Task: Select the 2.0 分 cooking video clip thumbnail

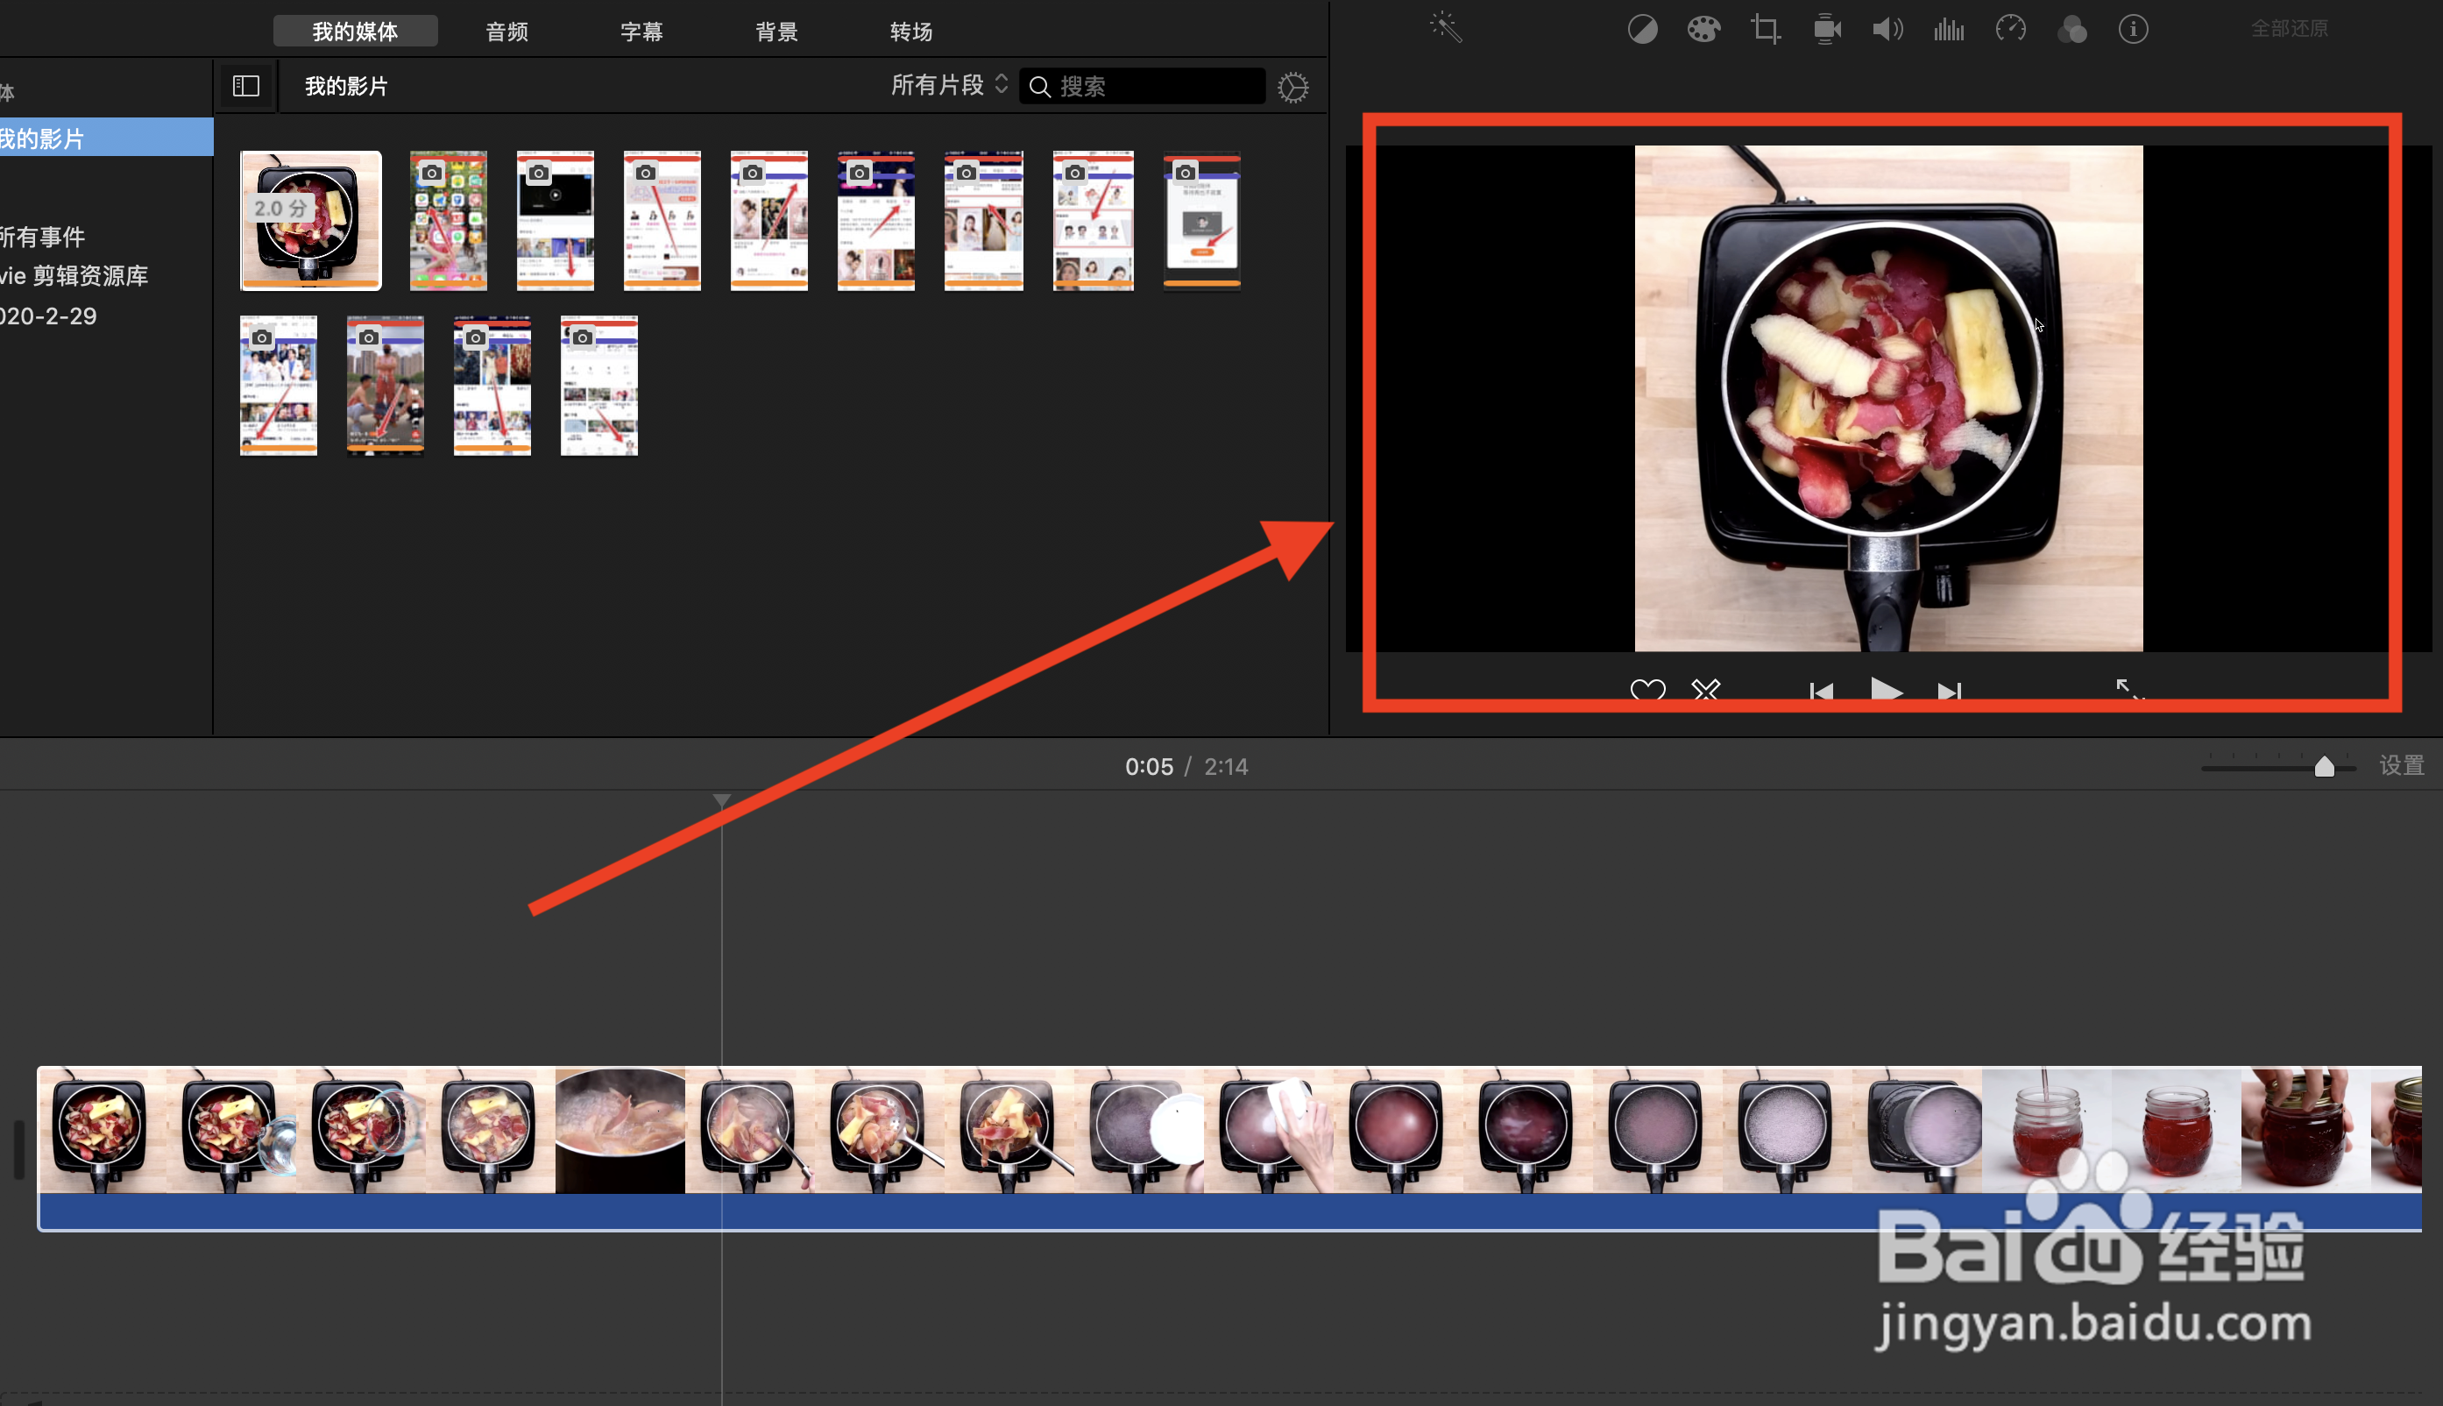Action: [x=311, y=220]
